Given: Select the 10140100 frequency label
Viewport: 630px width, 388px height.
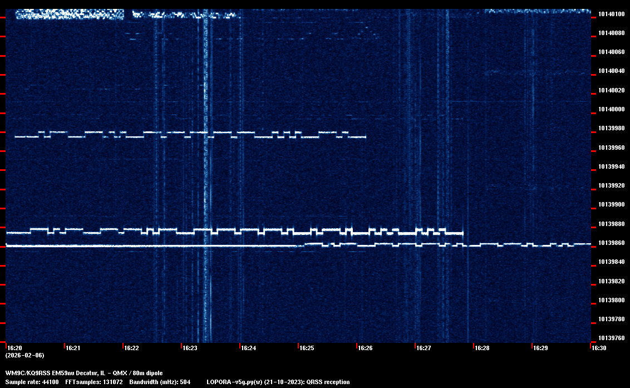Looking at the screenshot, I should pyautogui.click(x=611, y=14).
